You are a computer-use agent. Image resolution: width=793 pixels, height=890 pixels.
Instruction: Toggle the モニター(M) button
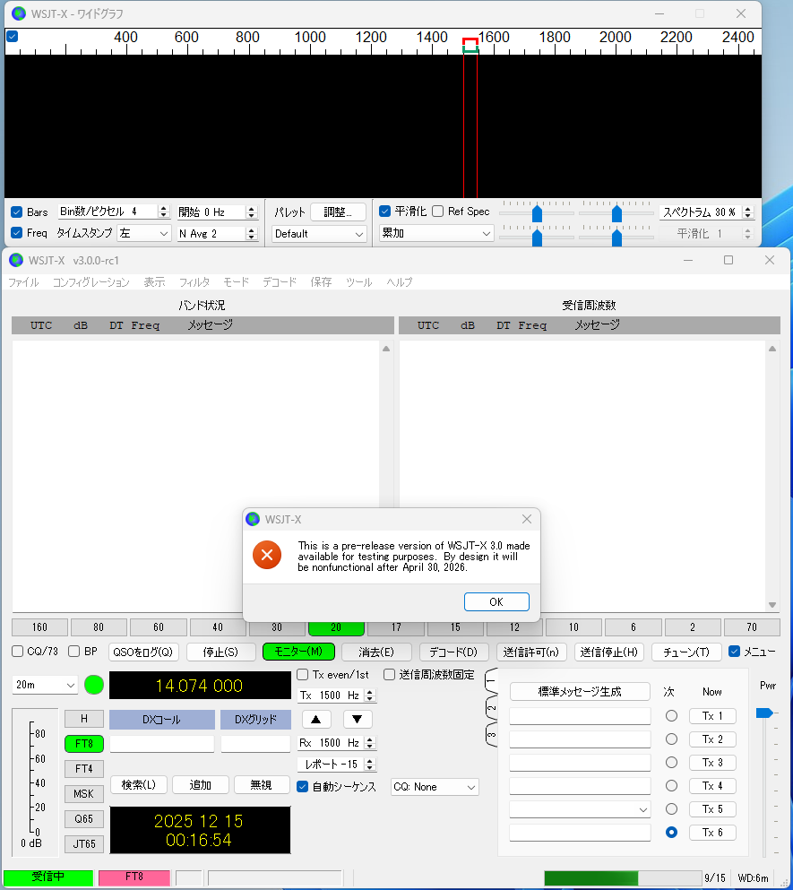tap(298, 652)
